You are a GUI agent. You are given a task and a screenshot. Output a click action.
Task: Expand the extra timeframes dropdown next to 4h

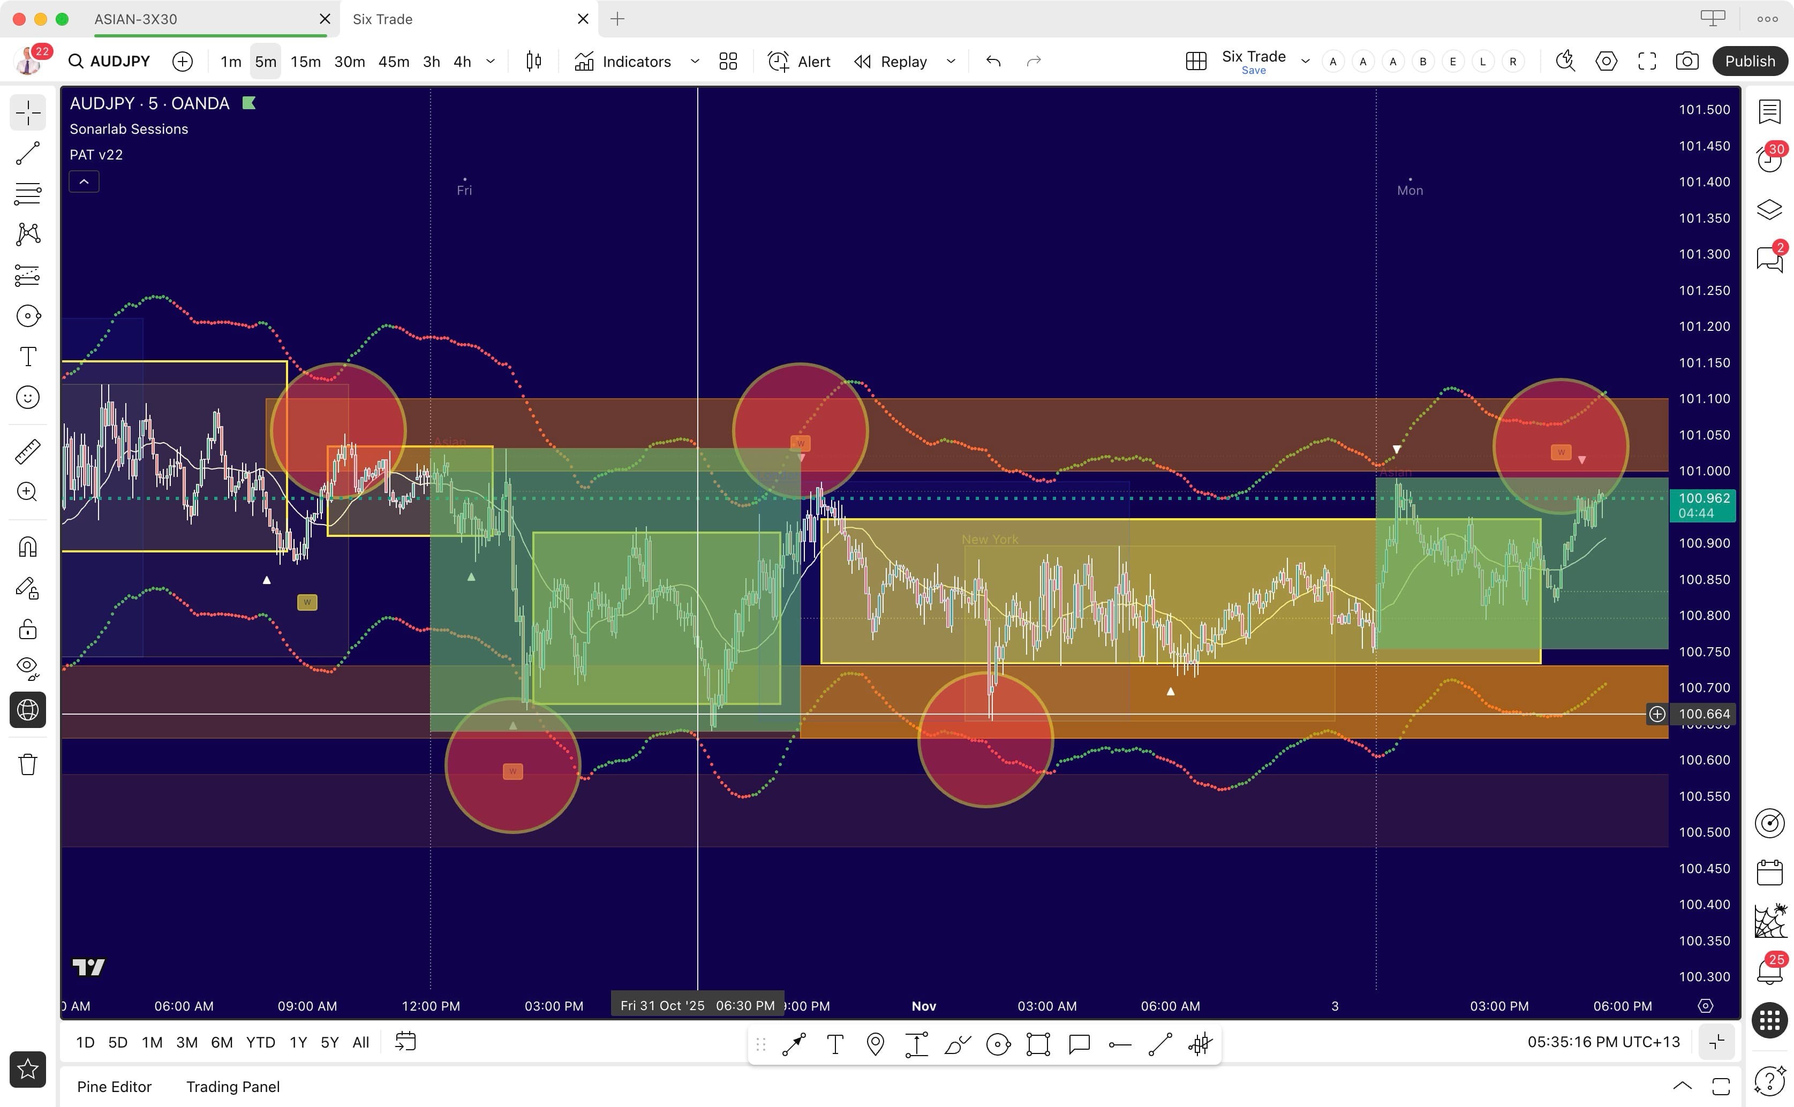tap(491, 62)
